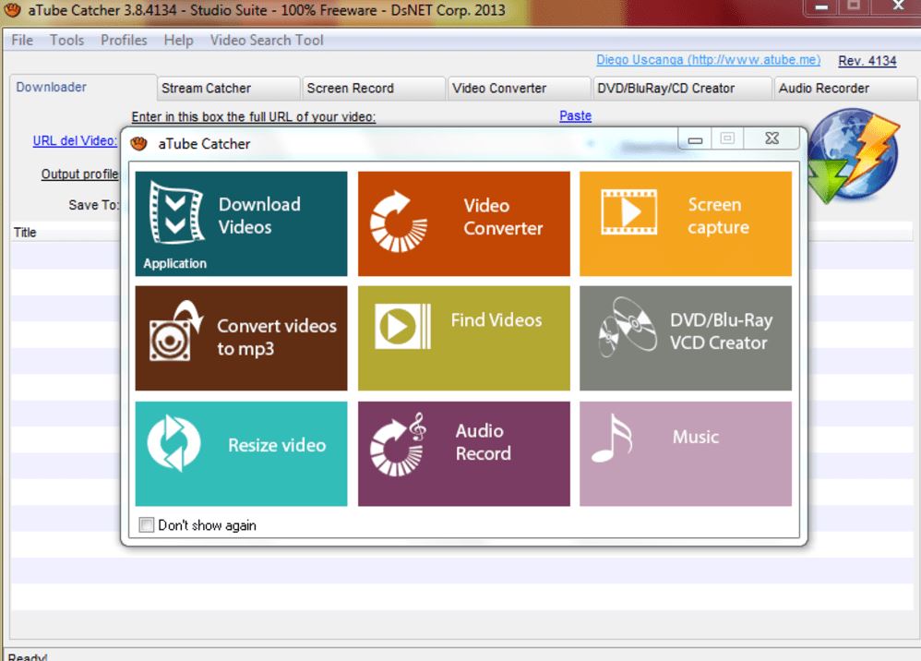
Task: Open the Video Converter tile icon
Action: (x=399, y=222)
